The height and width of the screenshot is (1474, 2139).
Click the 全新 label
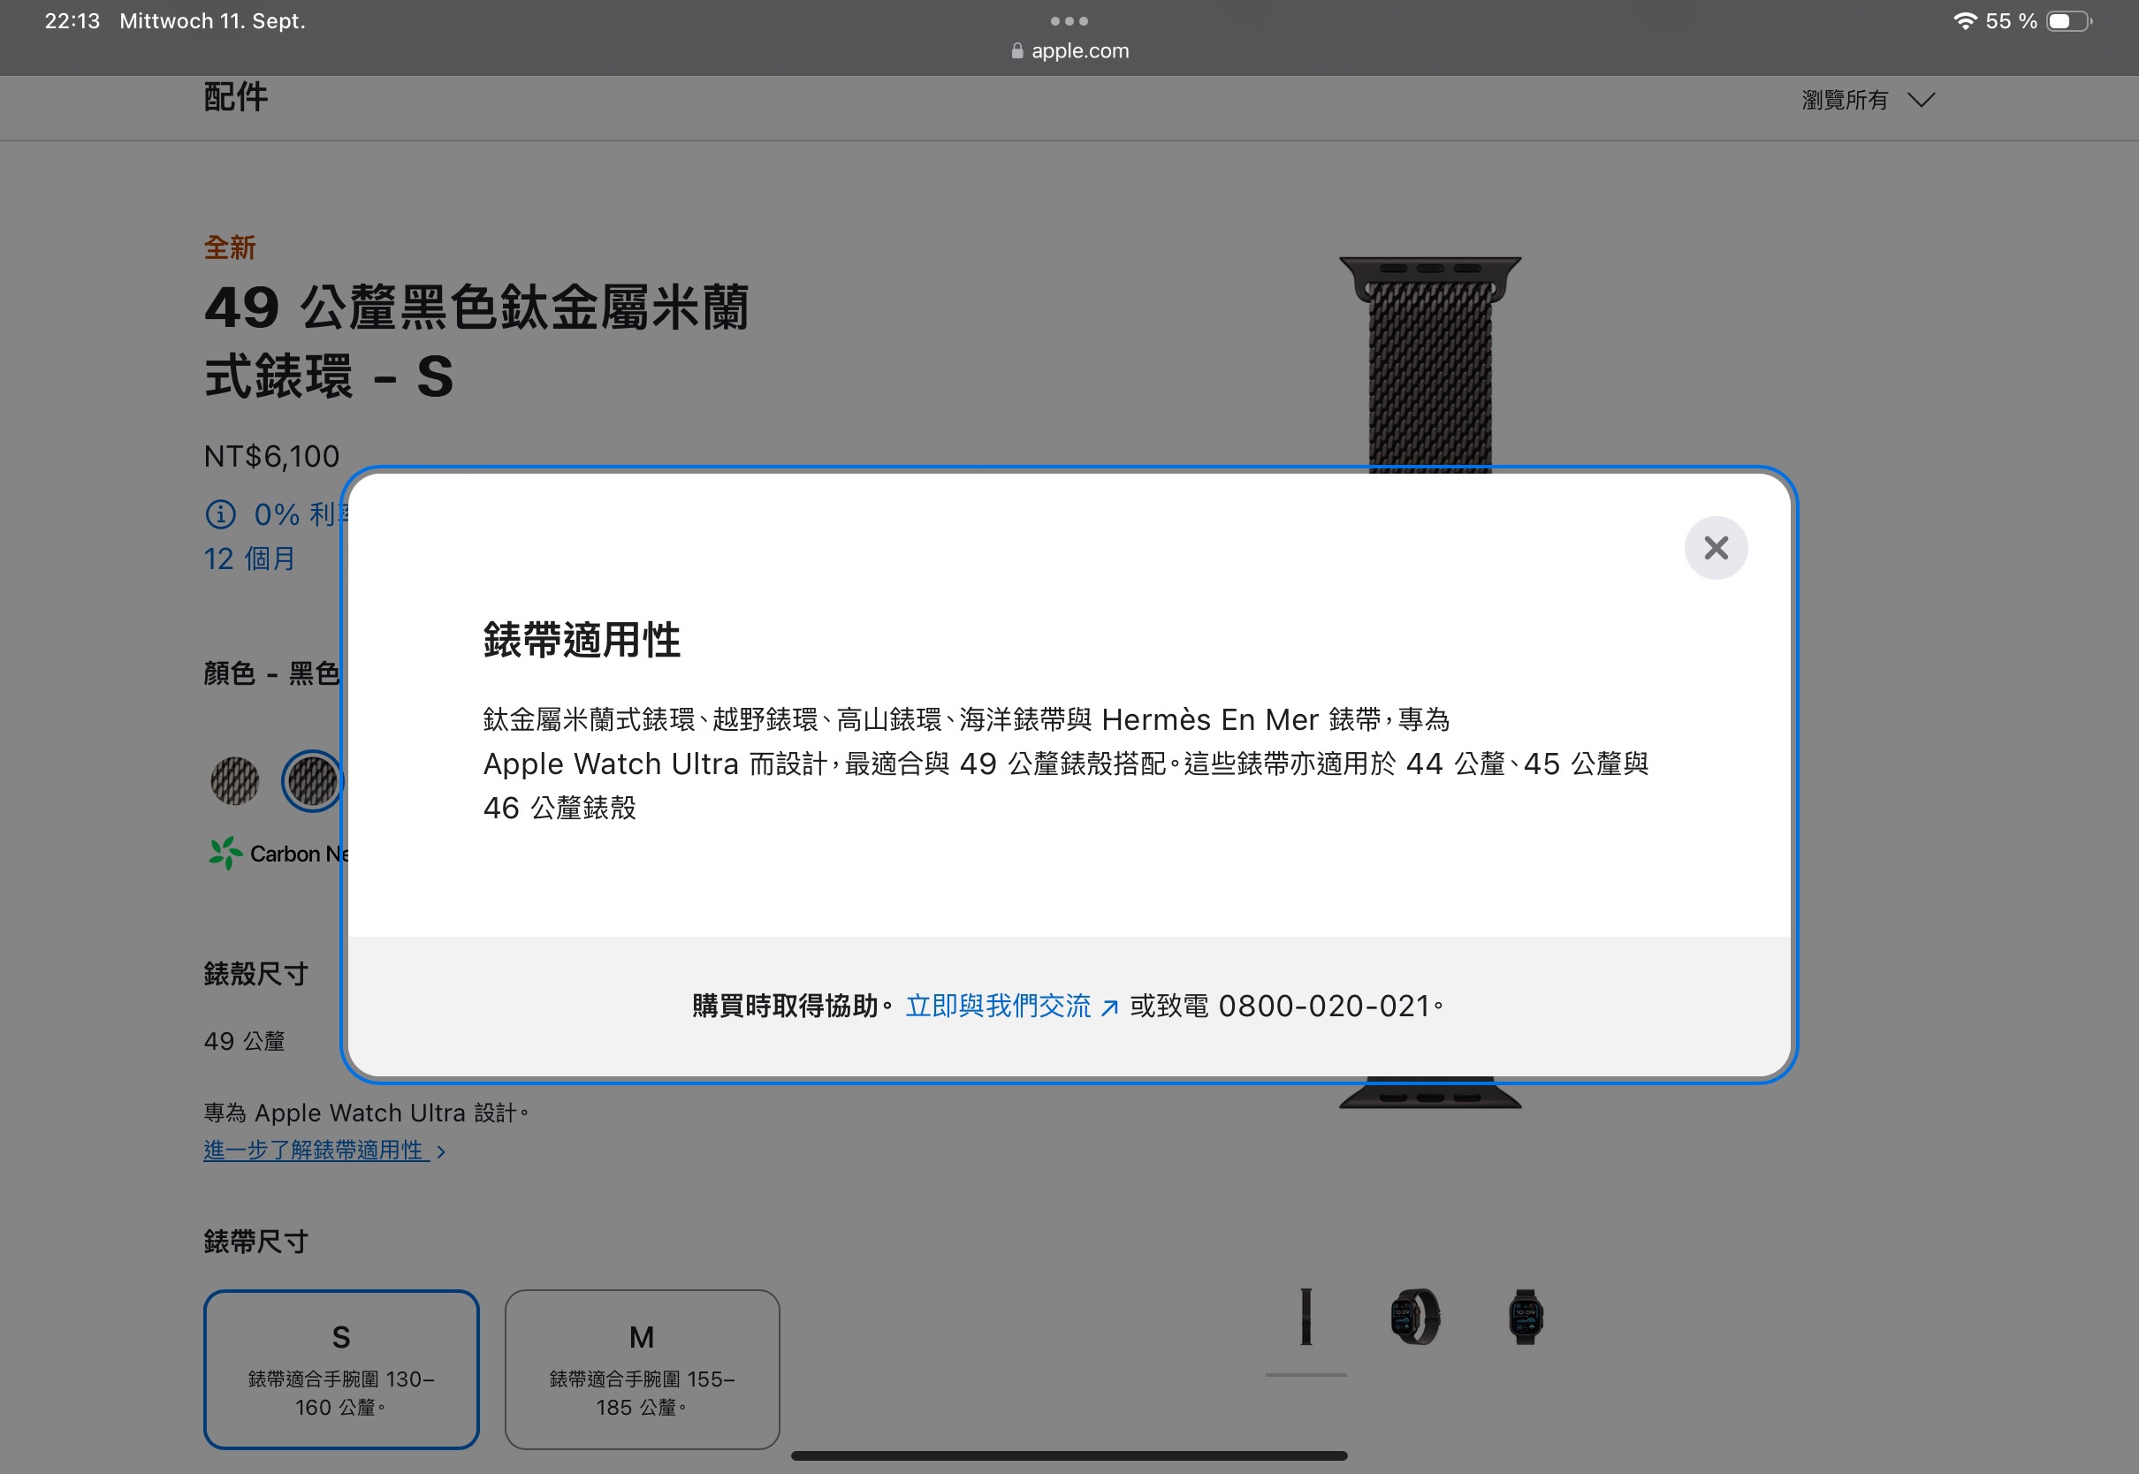[x=229, y=247]
